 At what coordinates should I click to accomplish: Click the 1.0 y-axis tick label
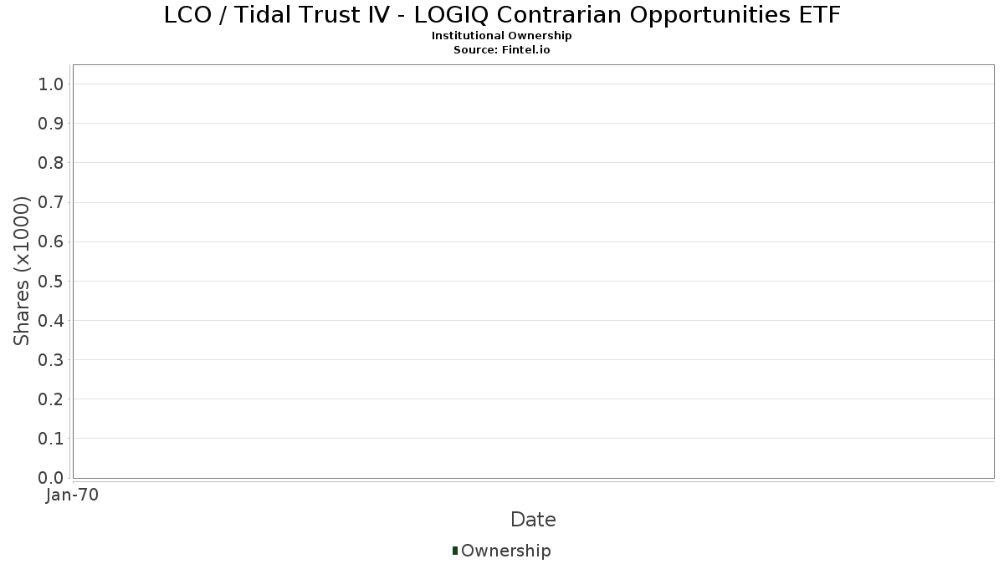[x=51, y=84]
